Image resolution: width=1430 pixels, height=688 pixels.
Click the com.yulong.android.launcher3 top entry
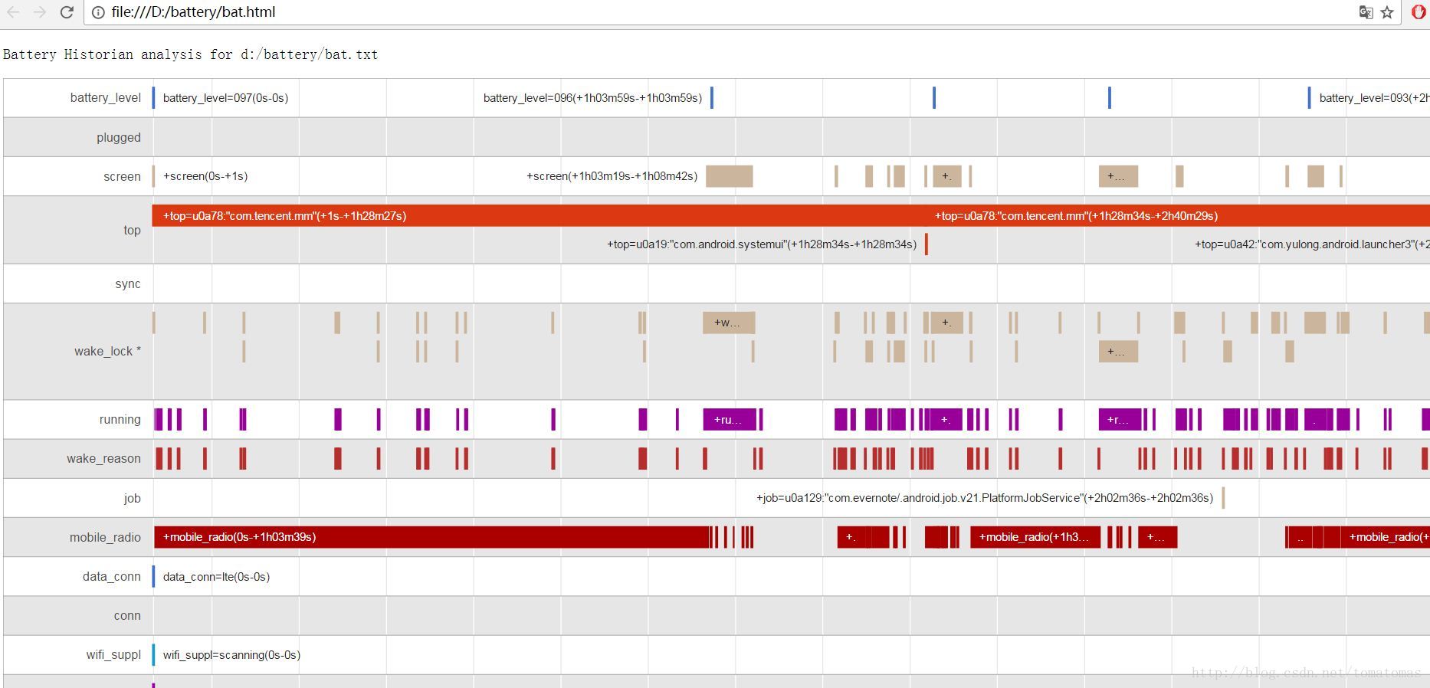click(1312, 244)
